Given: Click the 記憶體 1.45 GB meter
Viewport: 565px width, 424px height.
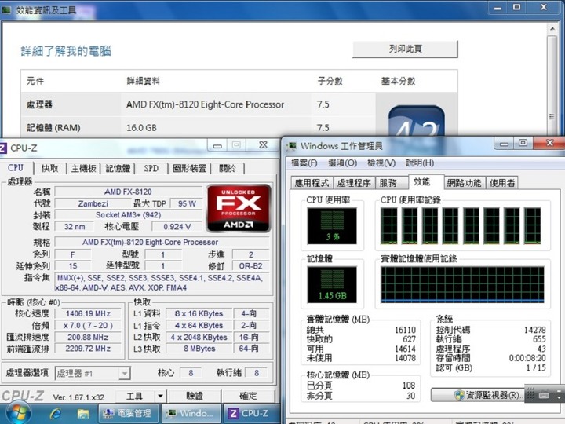Looking at the screenshot, I should pyautogui.click(x=332, y=285).
